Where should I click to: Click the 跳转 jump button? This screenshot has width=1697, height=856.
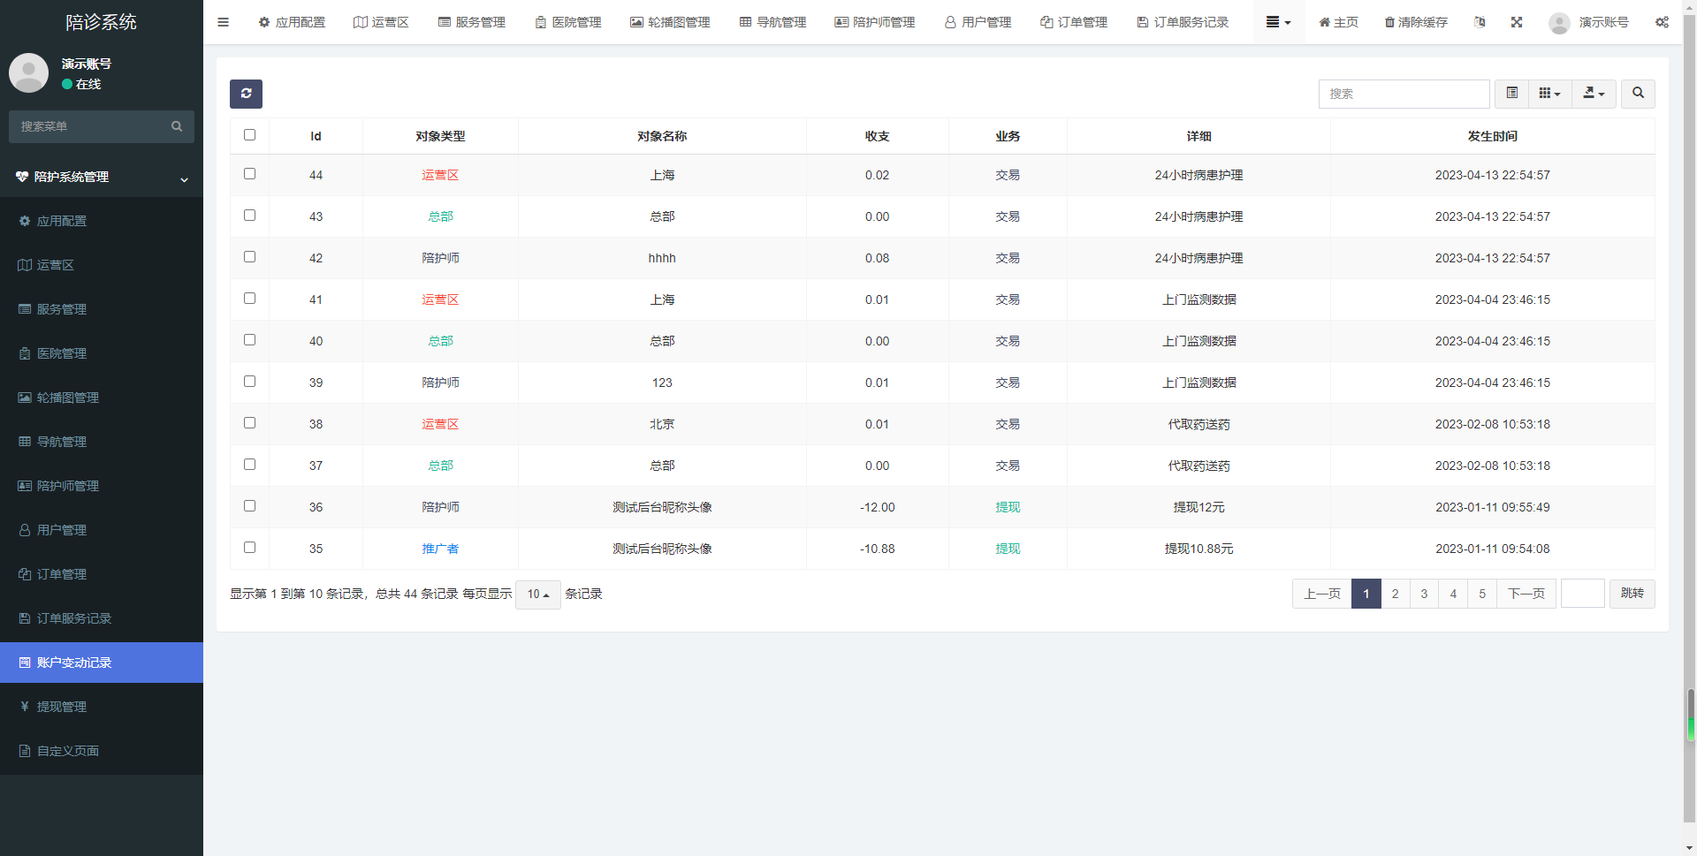pos(1632,594)
